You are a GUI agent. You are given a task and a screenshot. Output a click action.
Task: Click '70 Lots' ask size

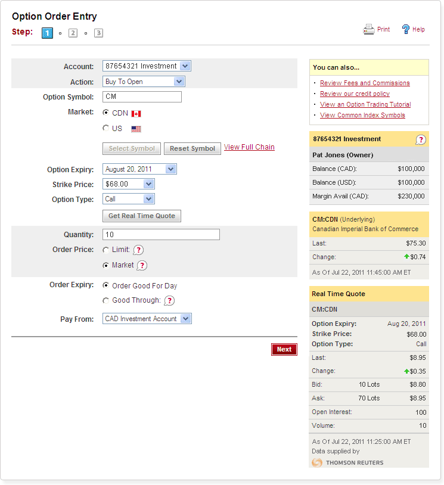click(369, 398)
